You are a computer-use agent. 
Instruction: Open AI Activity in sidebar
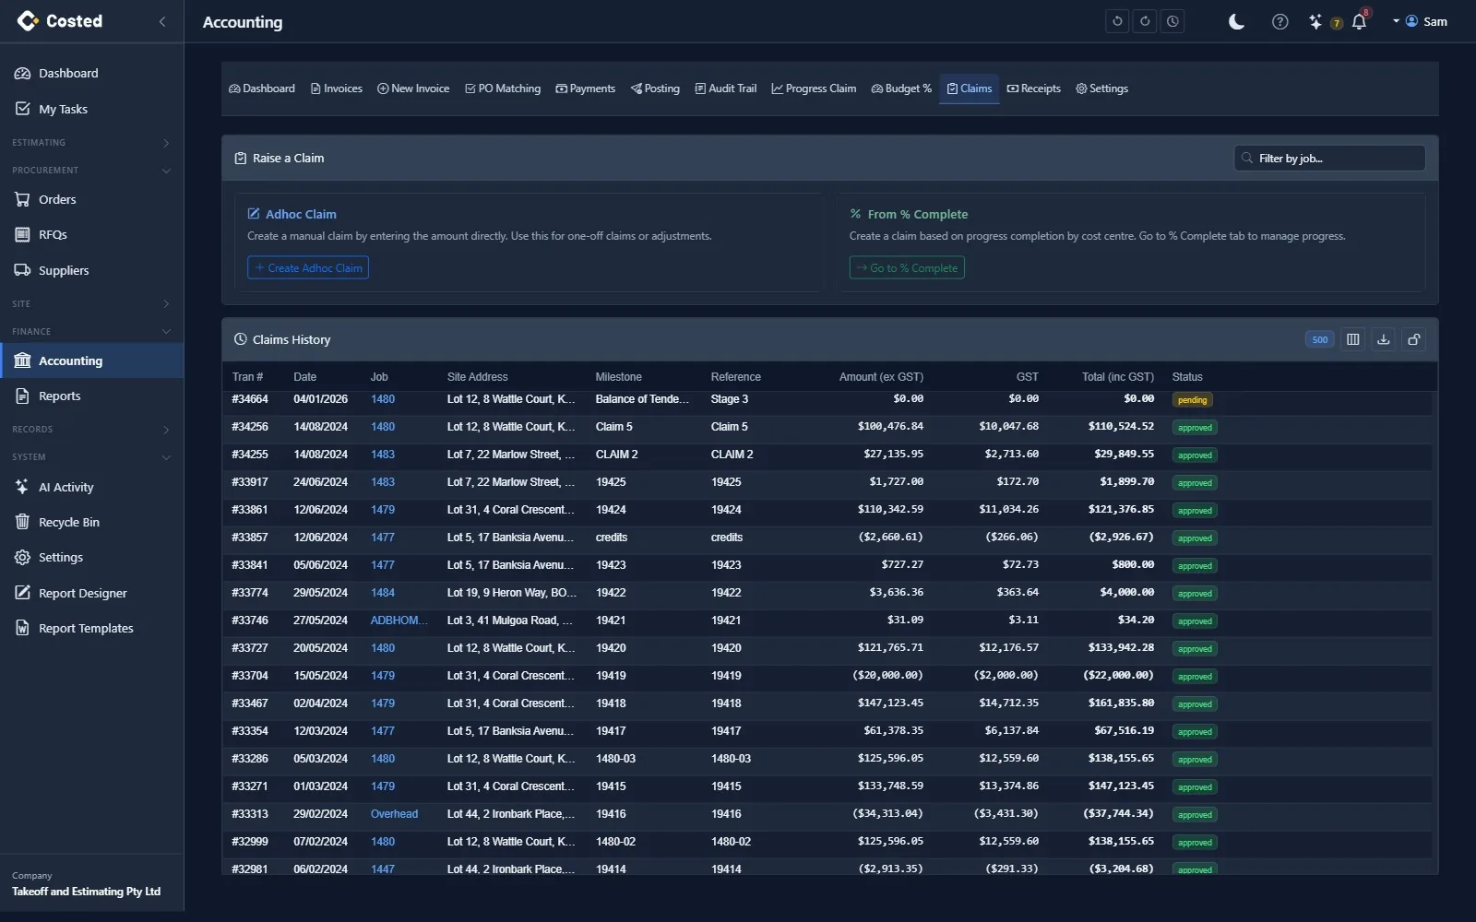click(91, 487)
